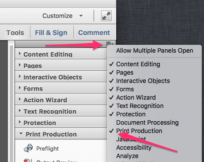The width and height of the screenshot is (204, 162).
Task: Switch to the Fill & Sign tab
Action: pyautogui.click(x=51, y=32)
